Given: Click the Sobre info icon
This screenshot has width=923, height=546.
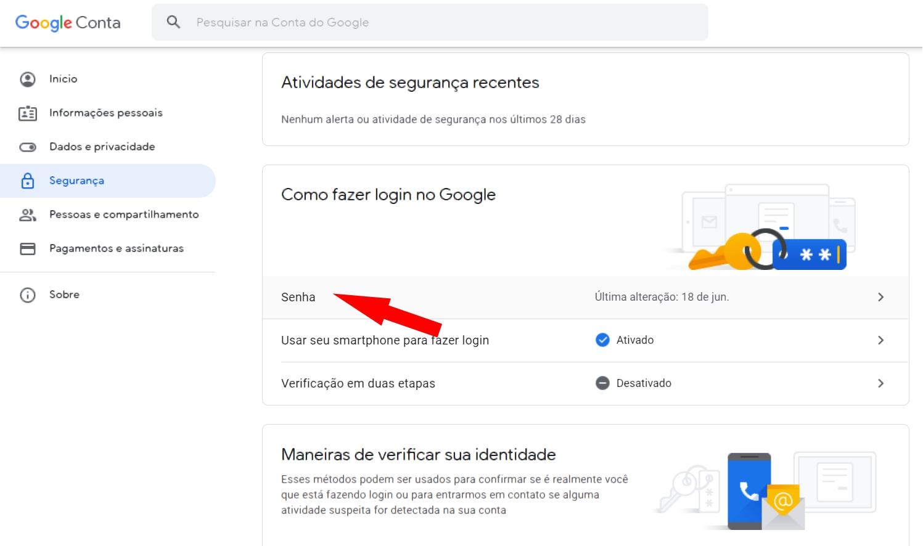Looking at the screenshot, I should pyautogui.click(x=28, y=295).
